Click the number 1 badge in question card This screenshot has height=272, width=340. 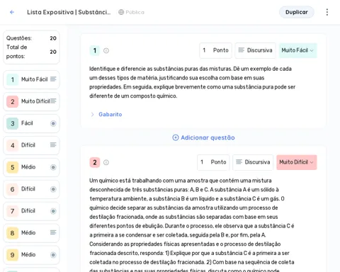tap(95, 50)
